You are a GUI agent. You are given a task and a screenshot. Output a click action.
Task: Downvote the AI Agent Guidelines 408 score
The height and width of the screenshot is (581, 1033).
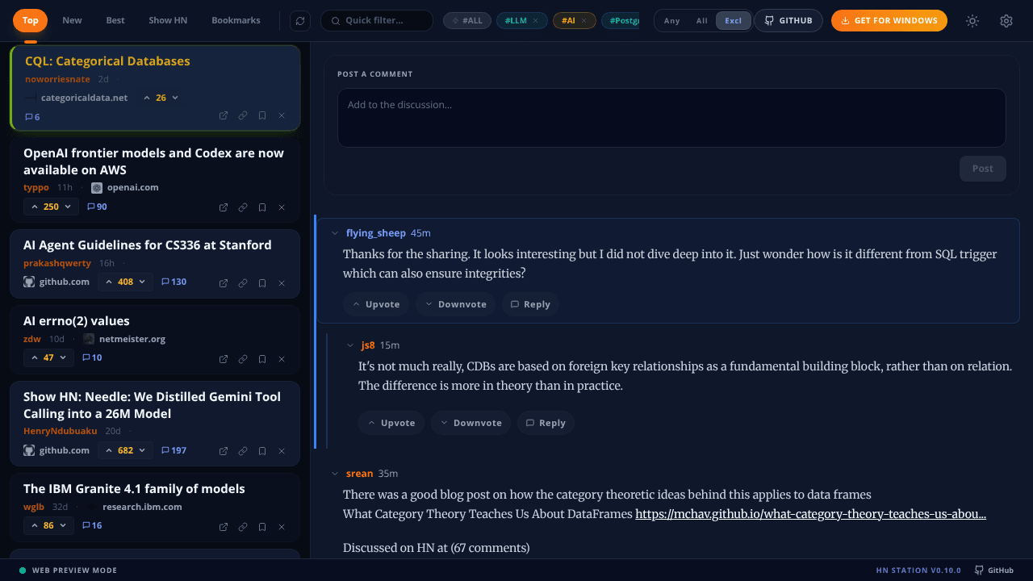pyautogui.click(x=142, y=282)
